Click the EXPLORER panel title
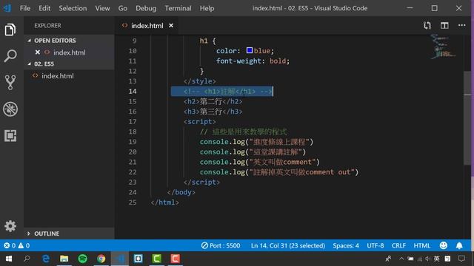Image resolution: width=474 pixels, height=266 pixels. point(47,26)
